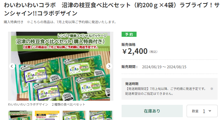
Task: Click the product title heading text
Action: tap(112, 9)
